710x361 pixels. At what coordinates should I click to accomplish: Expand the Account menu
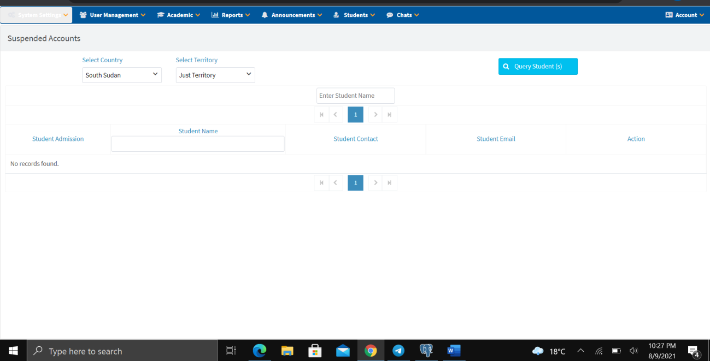pos(684,15)
